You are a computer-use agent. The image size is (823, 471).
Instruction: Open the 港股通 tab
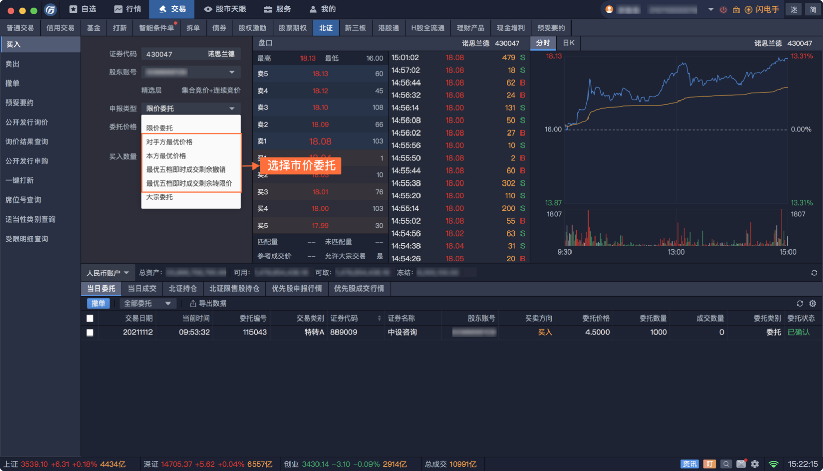click(x=389, y=28)
